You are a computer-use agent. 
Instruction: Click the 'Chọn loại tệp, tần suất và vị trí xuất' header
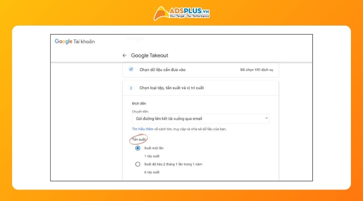tap(171, 88)
